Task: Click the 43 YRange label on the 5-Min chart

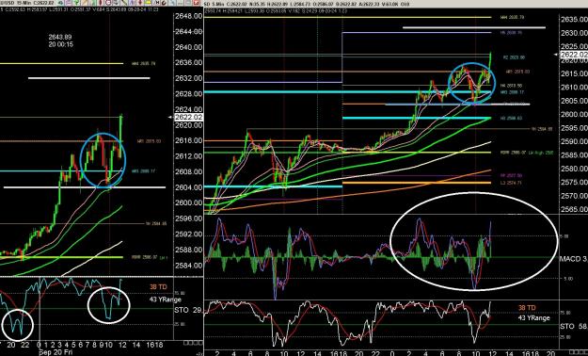Action: point(534,317)
